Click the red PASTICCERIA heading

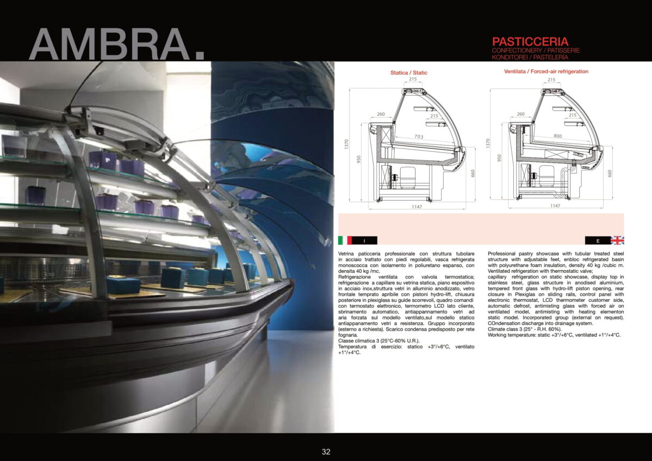pyautogui.click(x=530, y=42)
